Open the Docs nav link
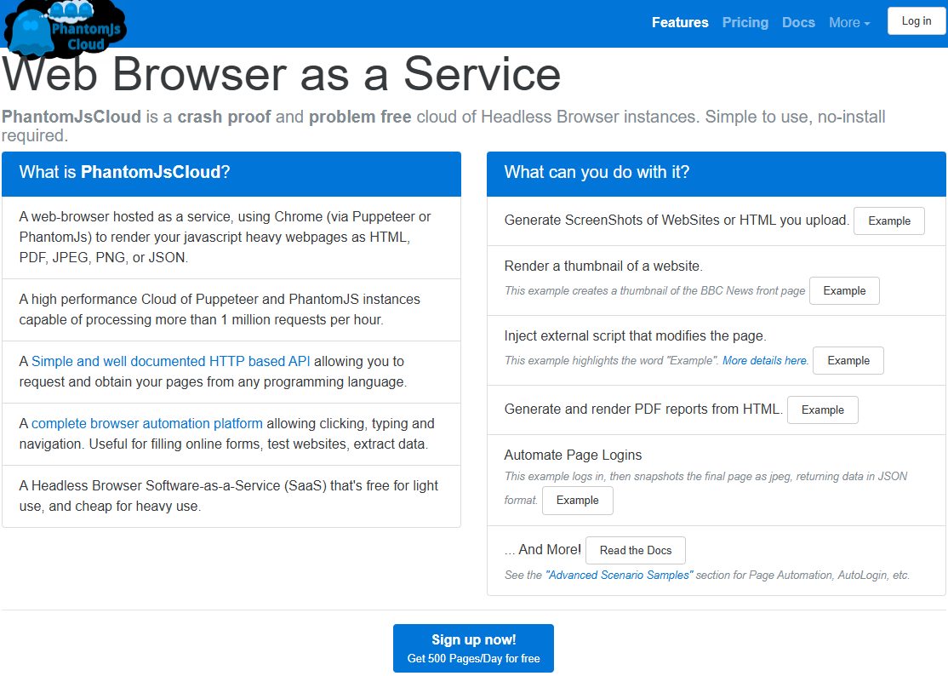The height and width of the screenshot is (676, 948). 798,22
